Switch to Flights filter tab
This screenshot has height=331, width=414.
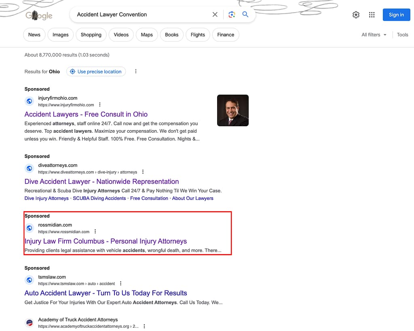point(198,35)
